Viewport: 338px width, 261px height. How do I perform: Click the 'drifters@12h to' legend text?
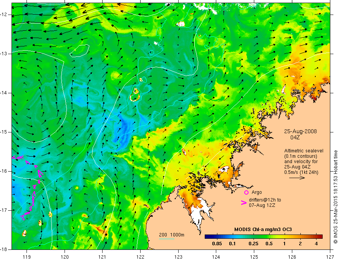[x=265, y=200]
